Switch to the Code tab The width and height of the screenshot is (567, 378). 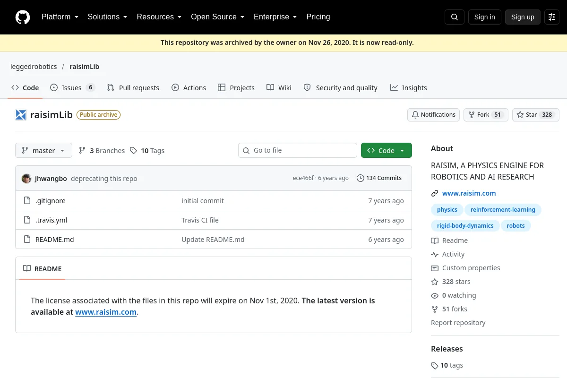[x=25, y=88]
